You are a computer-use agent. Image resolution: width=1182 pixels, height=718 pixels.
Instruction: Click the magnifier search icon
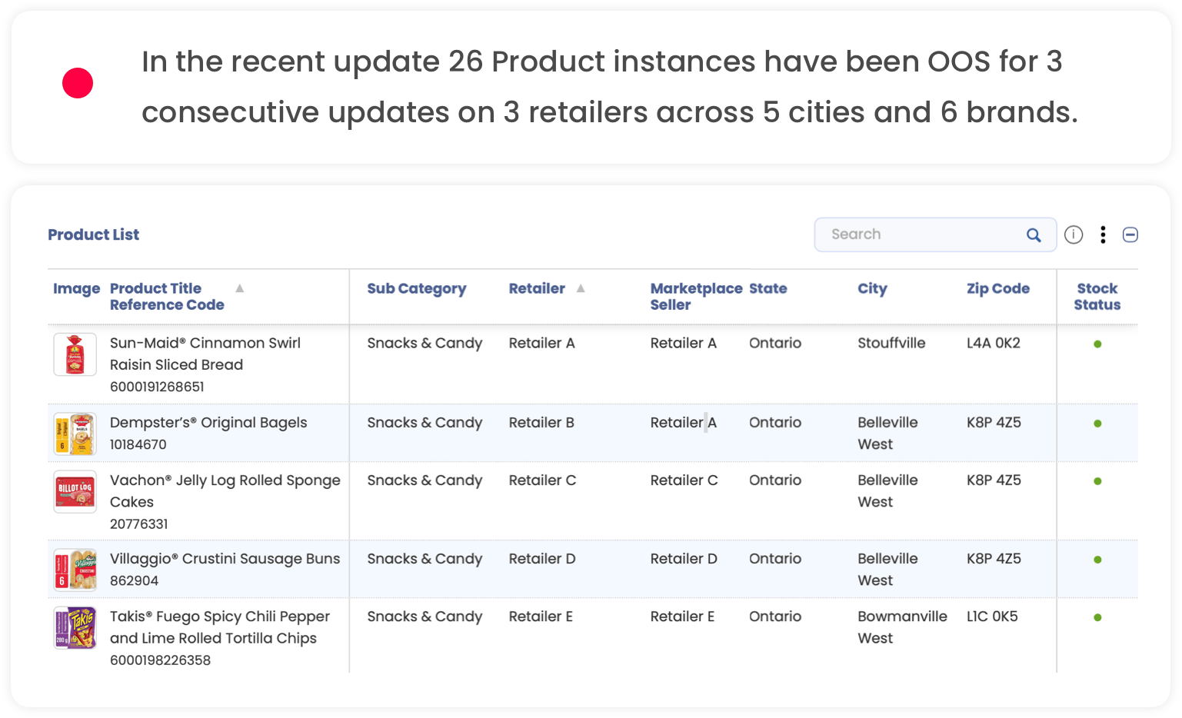point(1034,235)
